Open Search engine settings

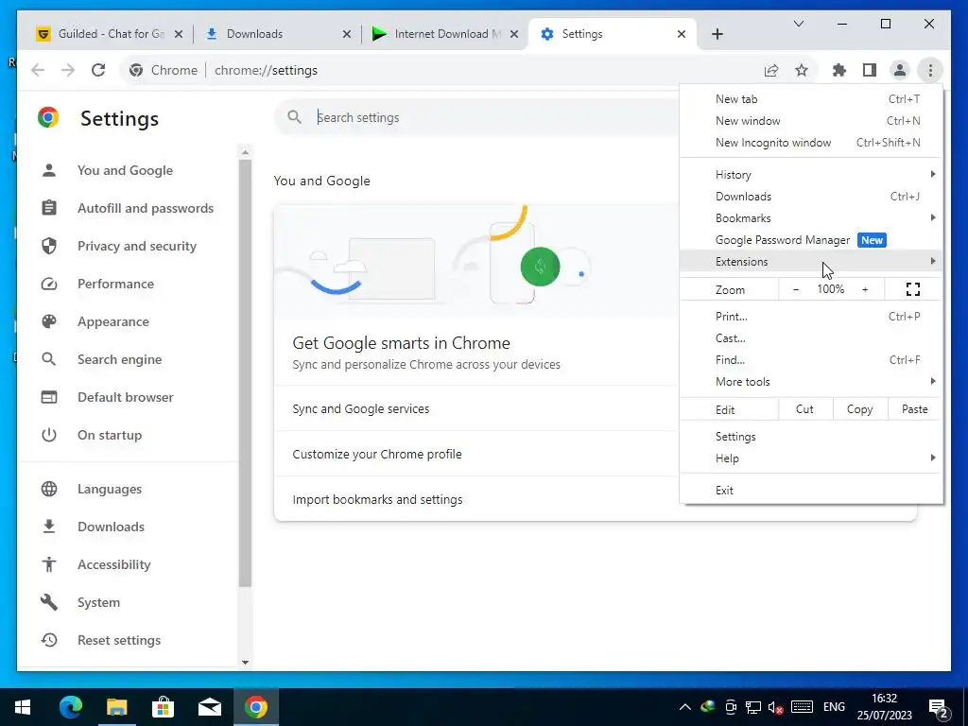pos(128,359)
